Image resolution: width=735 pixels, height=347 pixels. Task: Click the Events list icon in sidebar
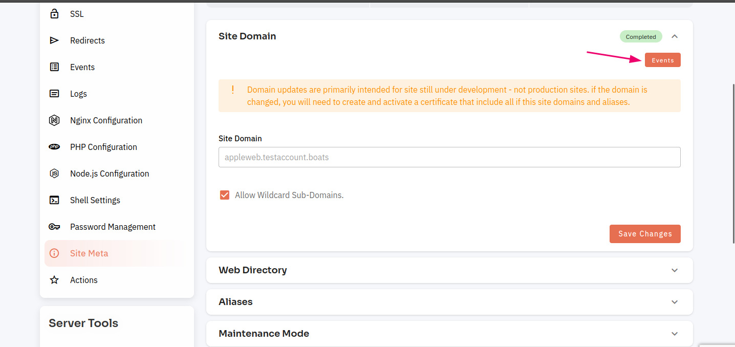coord(54,67)
